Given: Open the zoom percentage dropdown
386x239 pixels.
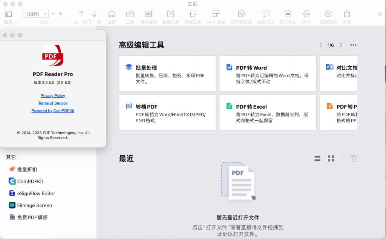Looking at the screenshot, I should pyautogui.click(x=35, y=14).
